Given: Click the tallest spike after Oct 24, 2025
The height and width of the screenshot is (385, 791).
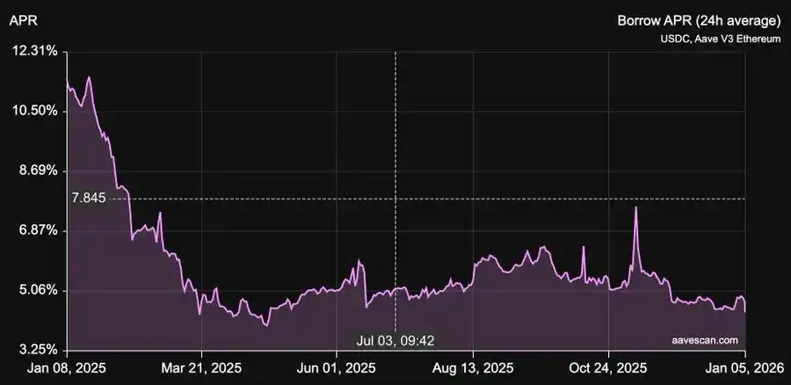Looking at the screenshot, I should [635, 208].
